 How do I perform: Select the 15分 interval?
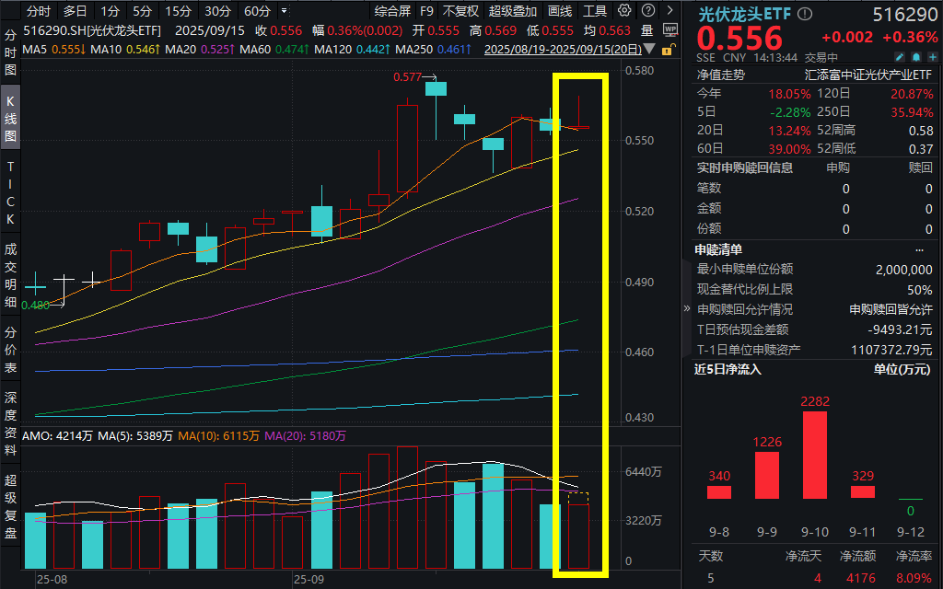pyautogui.click(x=178, y=12)
